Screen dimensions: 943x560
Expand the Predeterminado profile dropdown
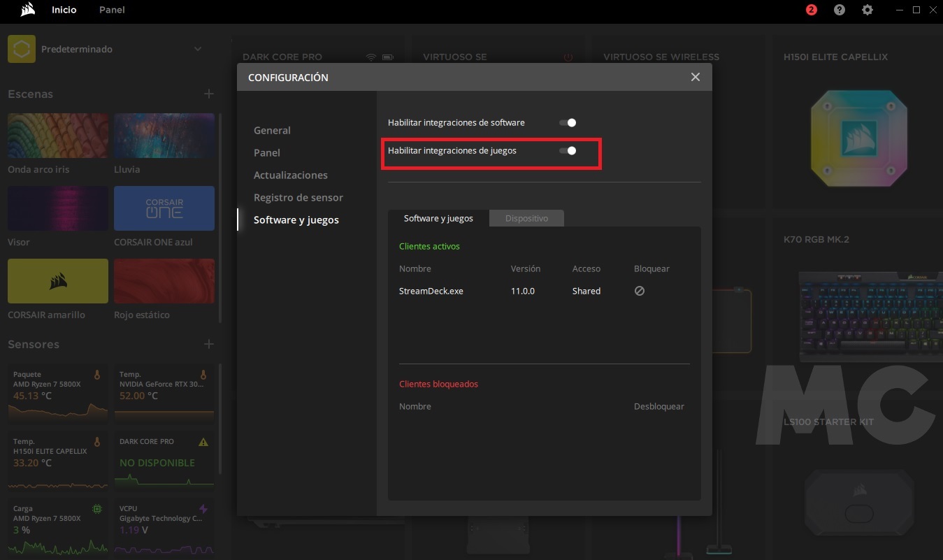[198, 49]
